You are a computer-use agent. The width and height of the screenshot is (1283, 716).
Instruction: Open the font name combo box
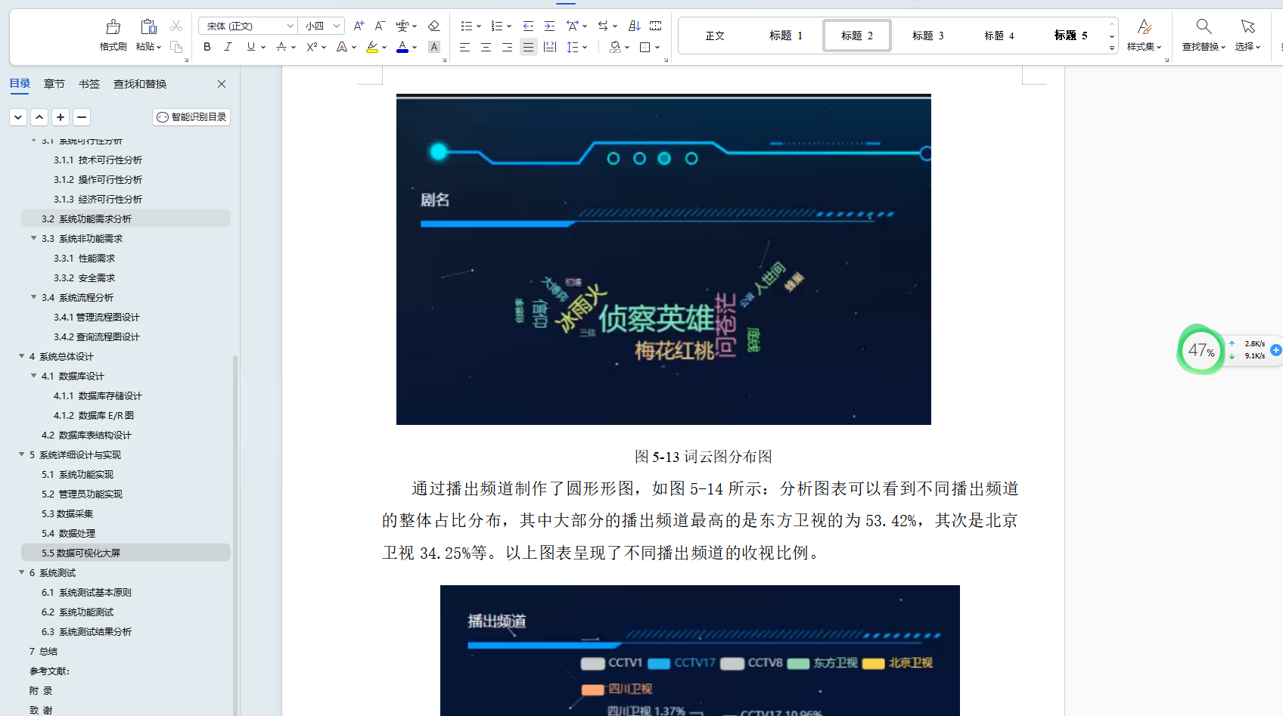tap(248, 26)
